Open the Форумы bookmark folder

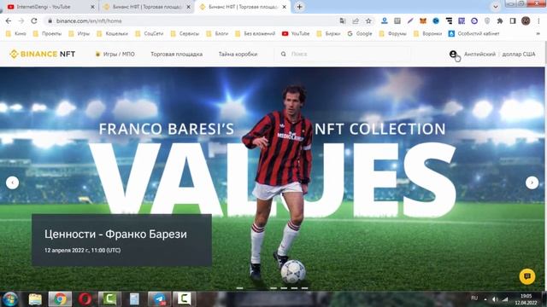pos(393,34)
